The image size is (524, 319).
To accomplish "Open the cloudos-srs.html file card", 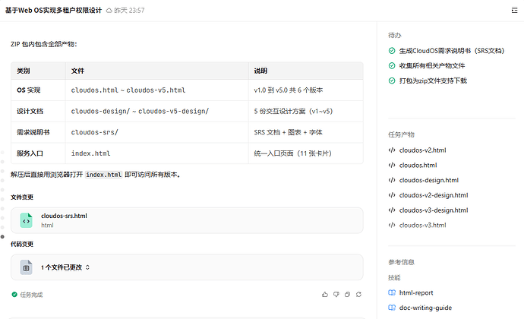I will click(x=187, y=220).
